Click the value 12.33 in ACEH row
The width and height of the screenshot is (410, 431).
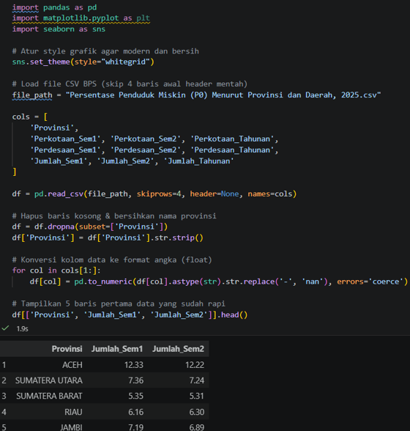coord(134,365)
